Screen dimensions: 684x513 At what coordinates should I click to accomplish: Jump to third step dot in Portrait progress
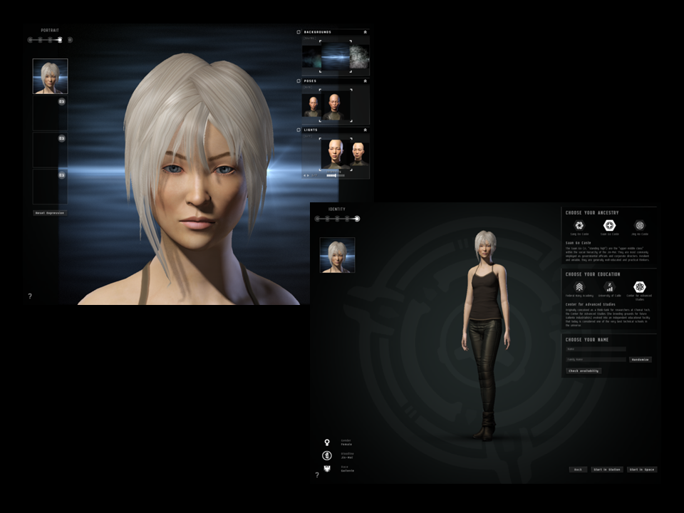pyautogui.click(x=50, y=40)
